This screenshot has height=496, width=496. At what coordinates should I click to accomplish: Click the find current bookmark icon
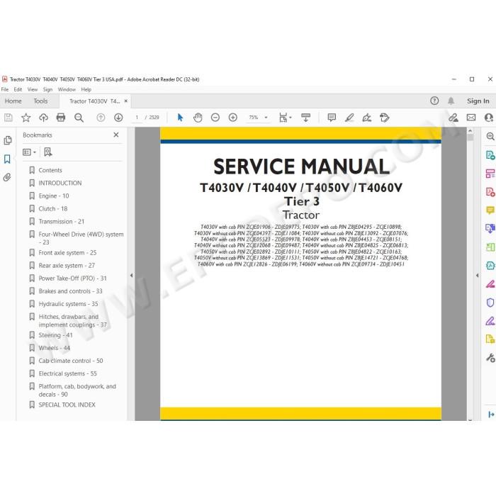tap(47, 152)
